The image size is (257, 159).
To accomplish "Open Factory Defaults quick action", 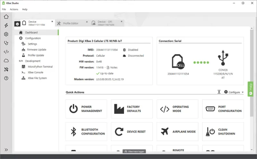I will (132, 109).
